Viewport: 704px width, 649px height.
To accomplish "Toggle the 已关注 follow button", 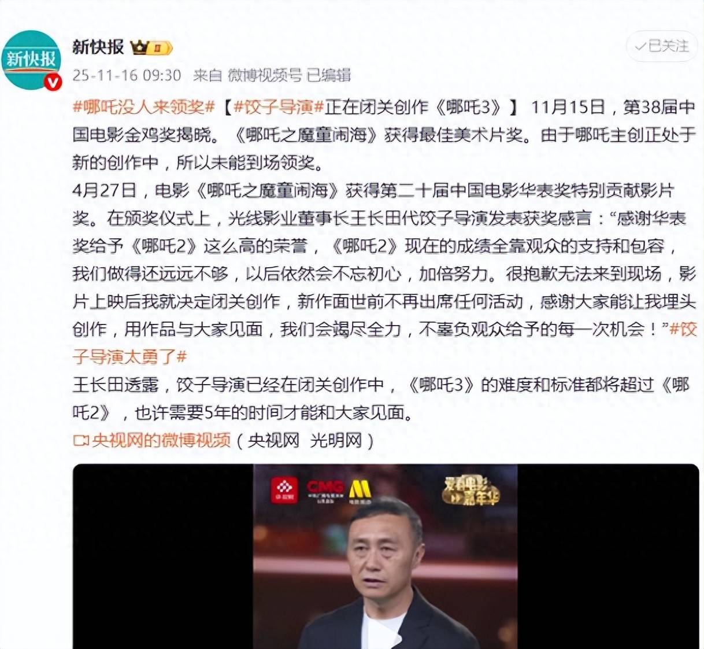I will 662,46.
